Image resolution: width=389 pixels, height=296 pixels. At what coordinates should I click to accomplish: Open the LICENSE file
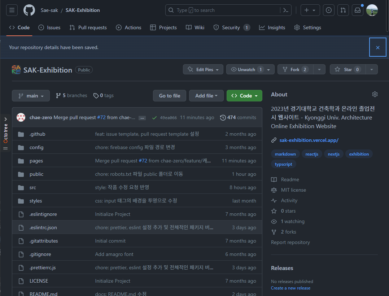point(39,281)
